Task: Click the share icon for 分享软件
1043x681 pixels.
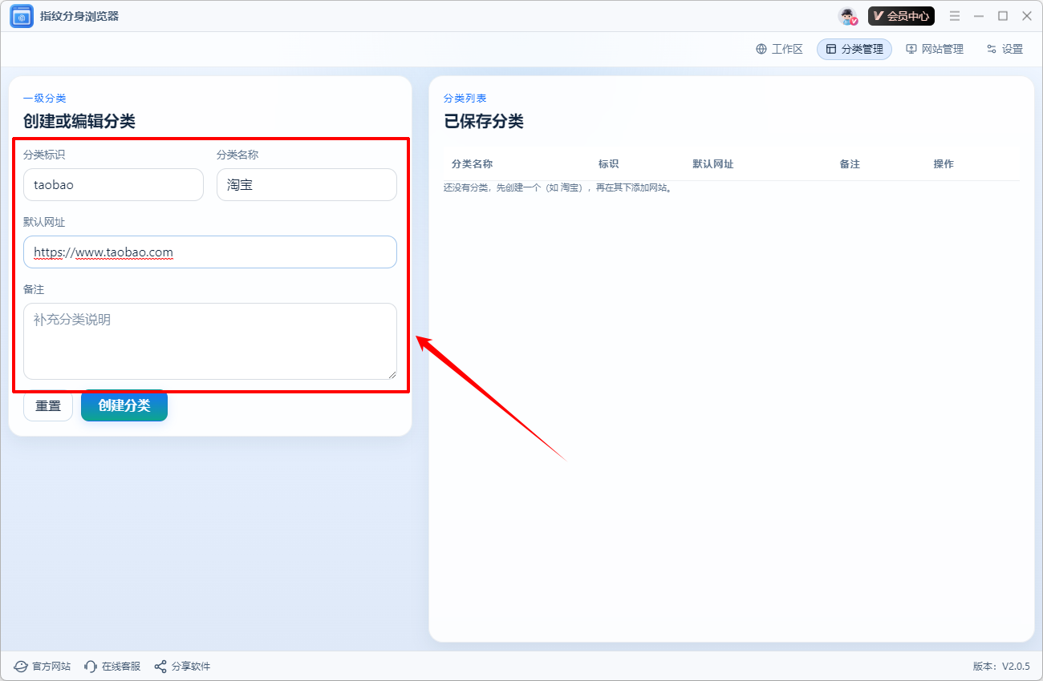Action: point(160,667)
